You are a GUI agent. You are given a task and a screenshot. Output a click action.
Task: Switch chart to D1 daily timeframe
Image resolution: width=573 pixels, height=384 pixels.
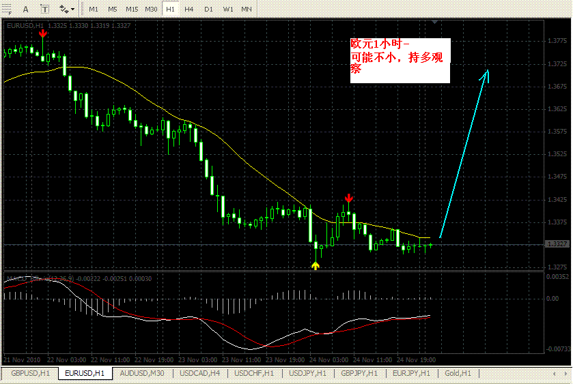tap(208, 9)
